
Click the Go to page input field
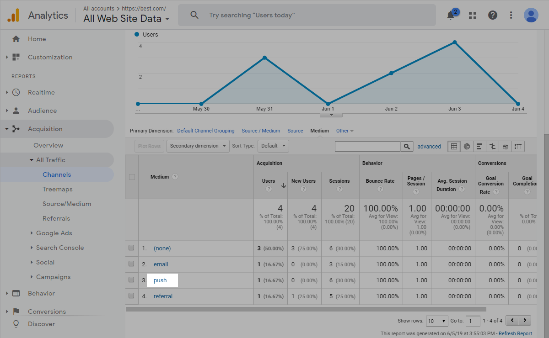(x=473, y=321)
